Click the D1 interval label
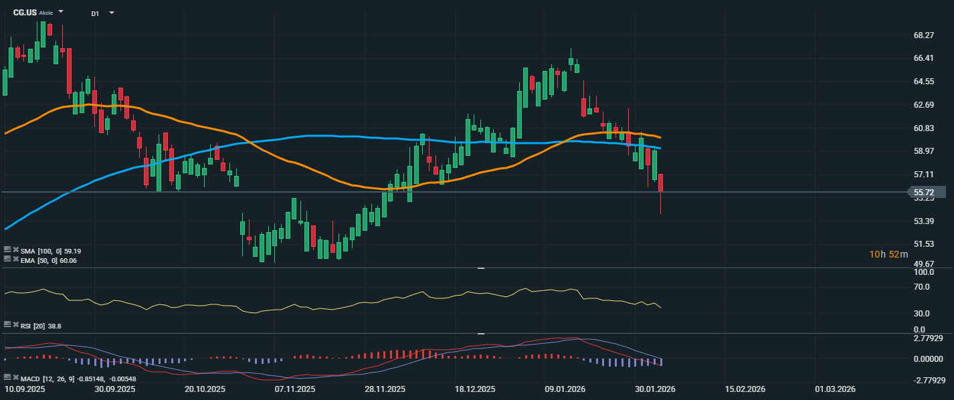Screen dimensions: 954x400 95,13
